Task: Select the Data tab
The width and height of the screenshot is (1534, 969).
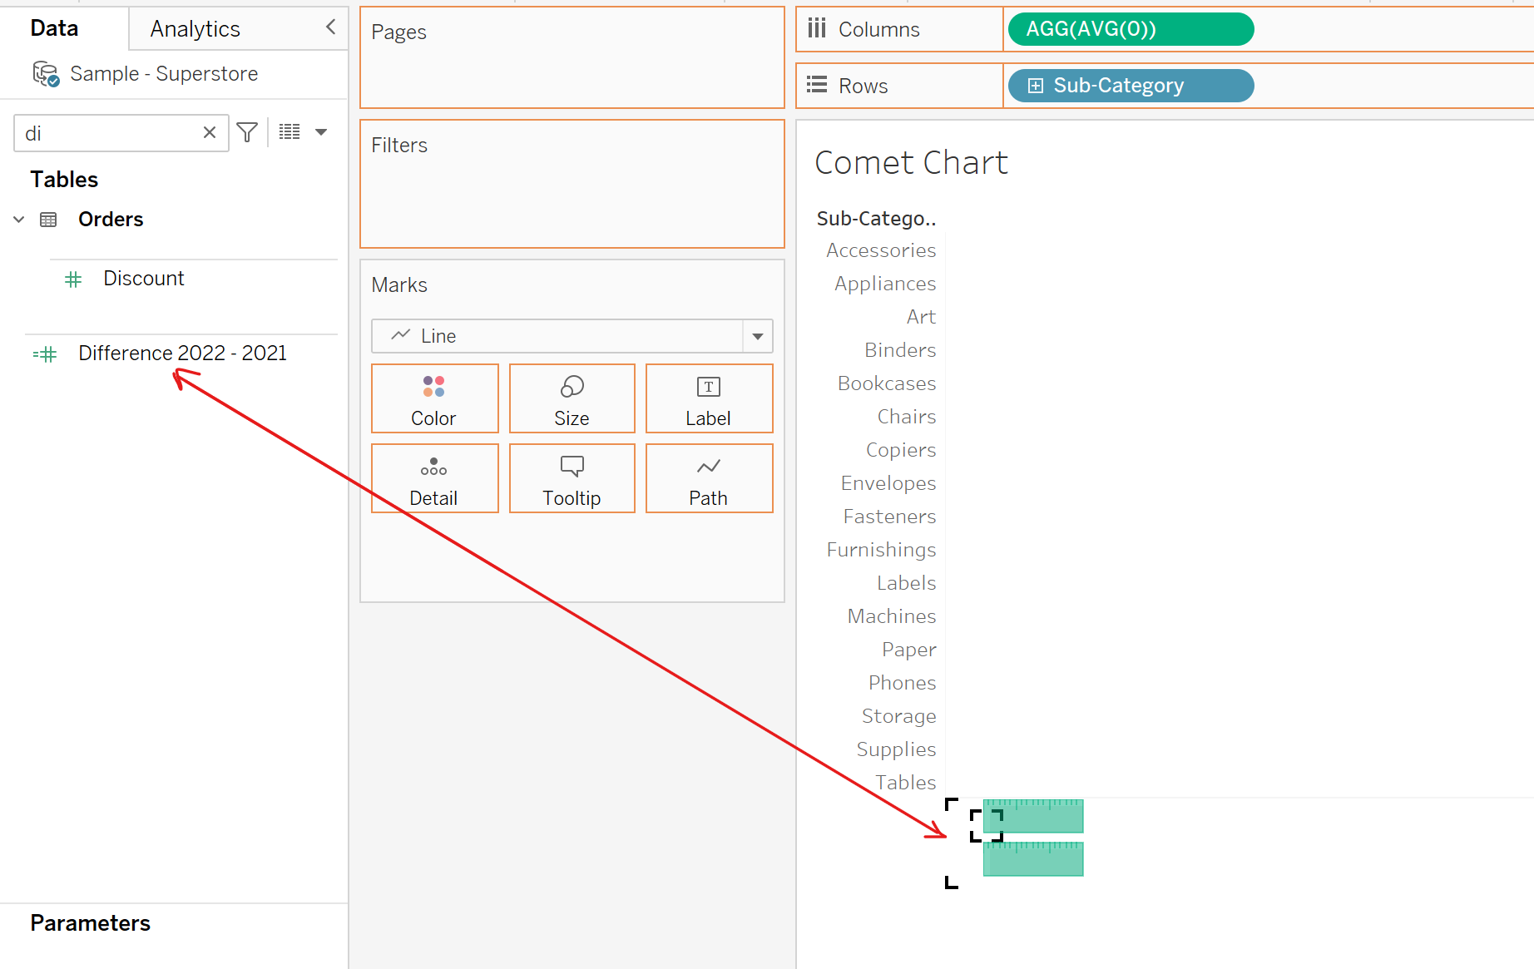Action: [x=55, y=28]
